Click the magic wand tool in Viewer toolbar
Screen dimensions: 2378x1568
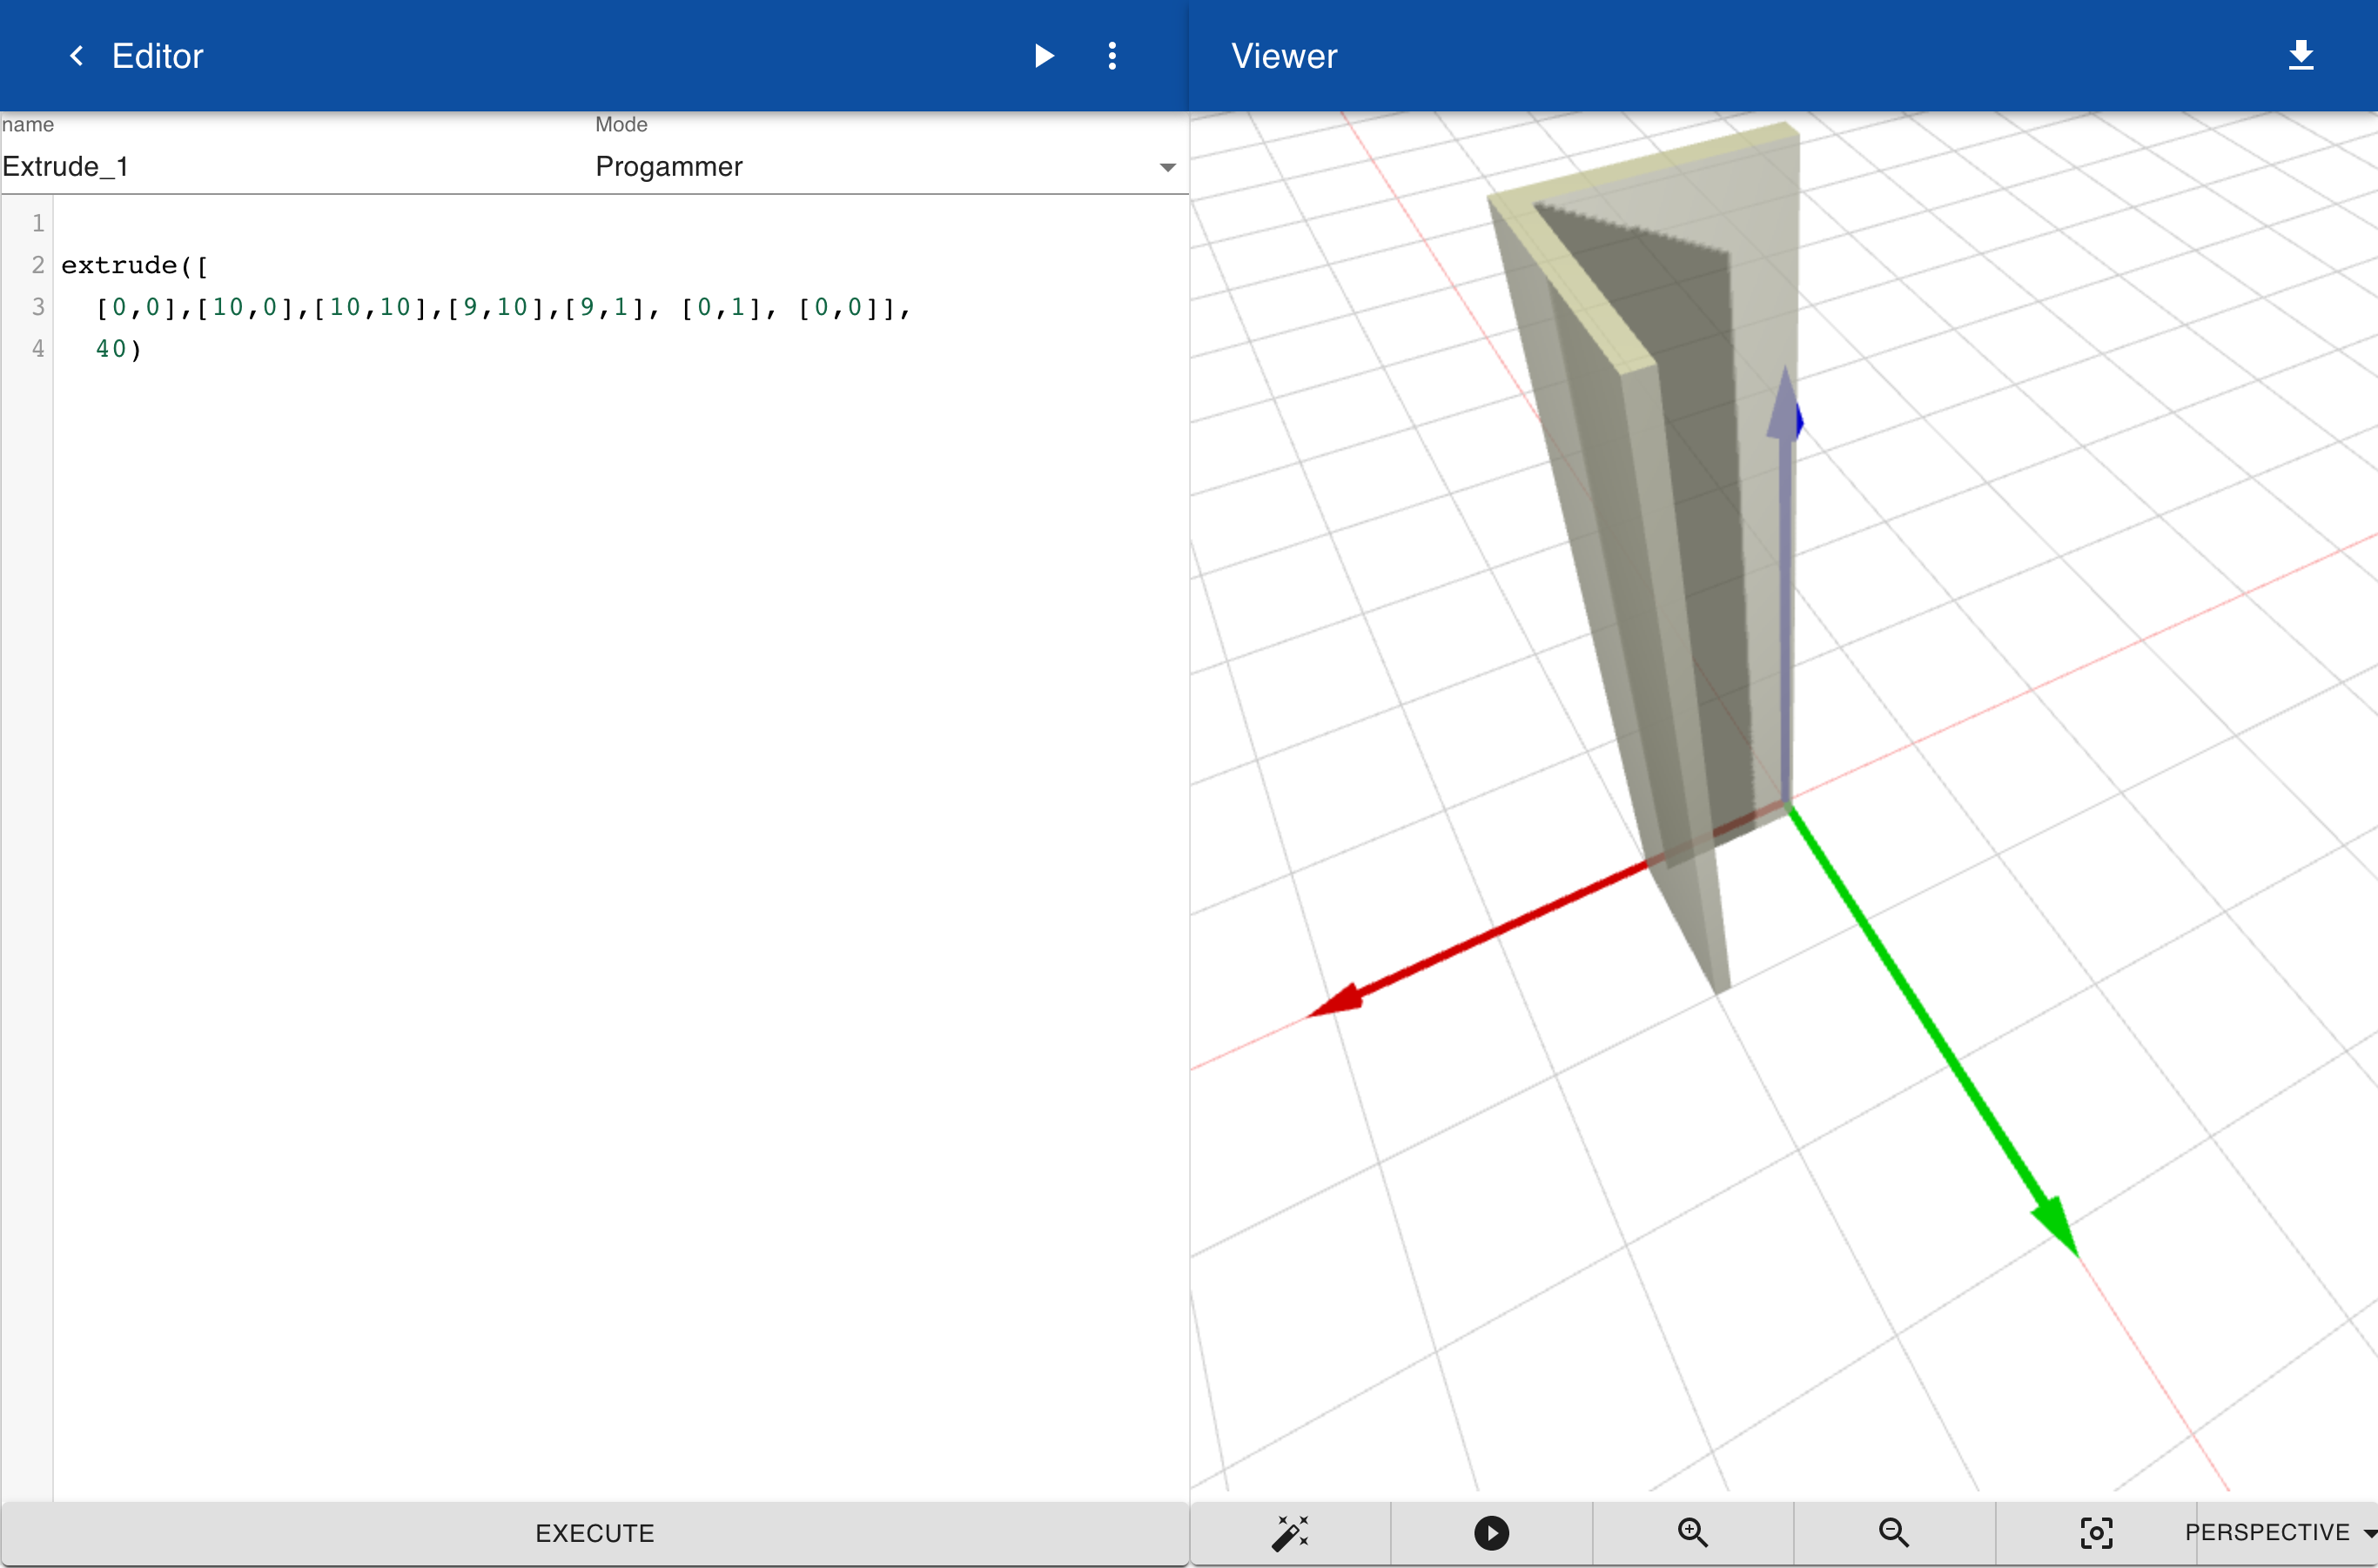1291,1532
